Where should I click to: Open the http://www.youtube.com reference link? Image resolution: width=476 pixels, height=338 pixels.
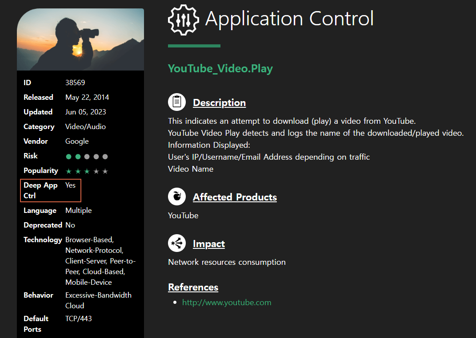click(227, 302)
